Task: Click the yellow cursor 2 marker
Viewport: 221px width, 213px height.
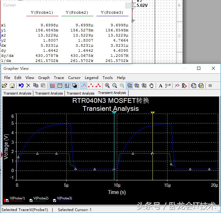Action: (x=153, y=113)
